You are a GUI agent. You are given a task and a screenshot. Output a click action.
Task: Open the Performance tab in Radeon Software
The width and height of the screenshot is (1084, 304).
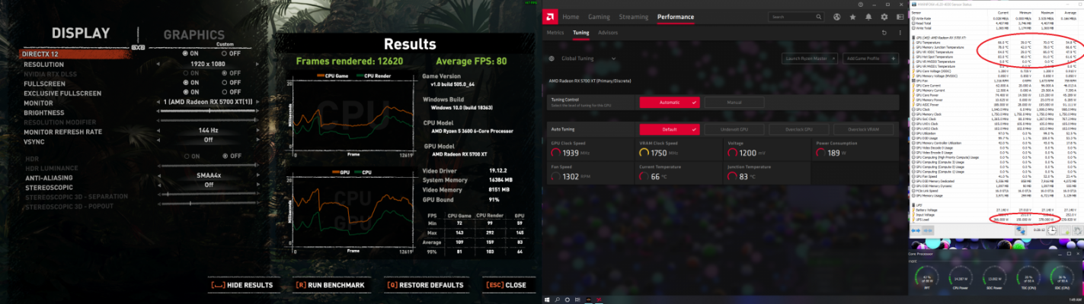click(676, 17)
